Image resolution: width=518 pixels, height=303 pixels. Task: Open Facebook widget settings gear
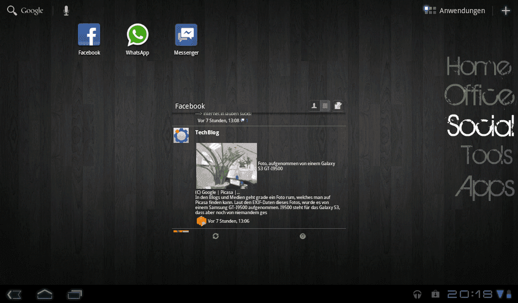(x=303, y=236)
